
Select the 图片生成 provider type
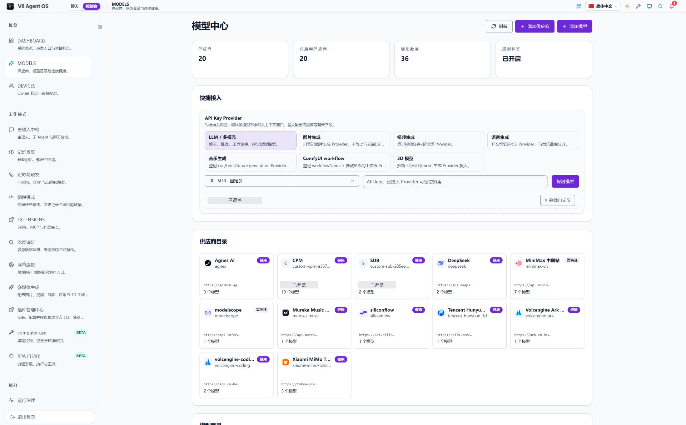344,140
